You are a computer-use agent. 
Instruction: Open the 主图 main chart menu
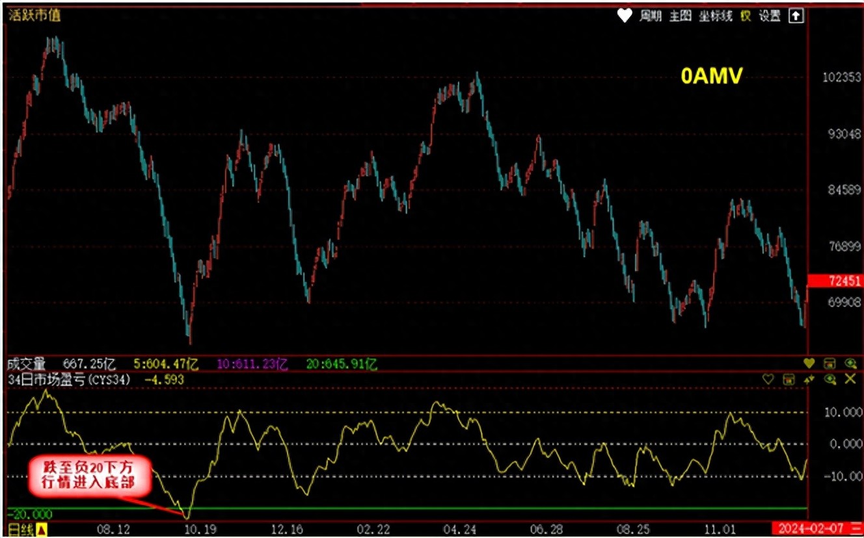pyautogui.click(x=680, y=16)
